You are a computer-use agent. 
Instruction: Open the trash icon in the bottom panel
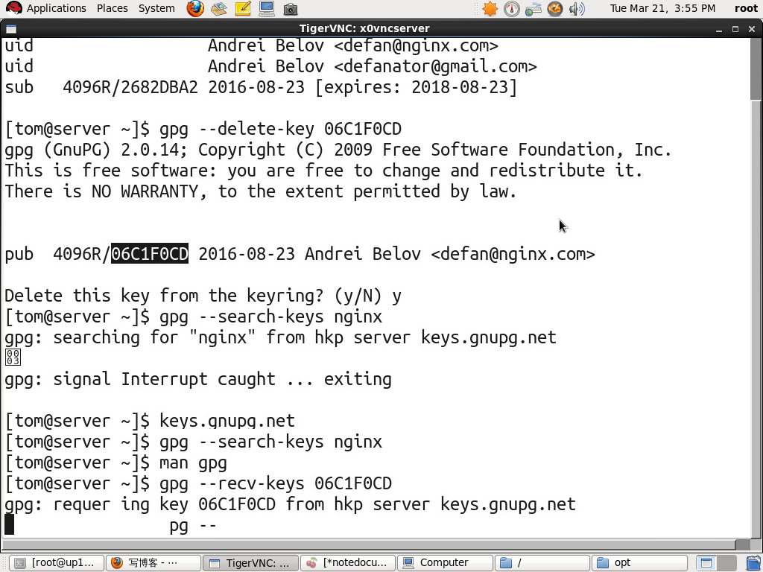coord(753,563)
